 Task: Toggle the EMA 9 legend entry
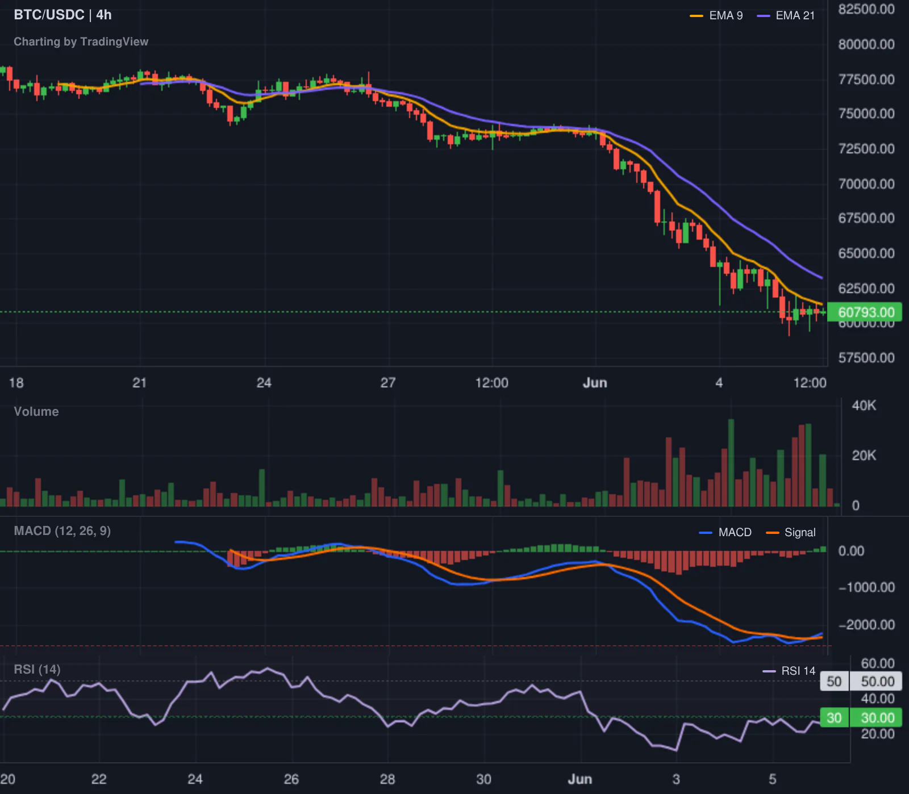pos(716,16)
